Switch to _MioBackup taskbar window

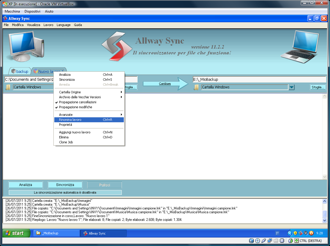click(x=57, y=233)
